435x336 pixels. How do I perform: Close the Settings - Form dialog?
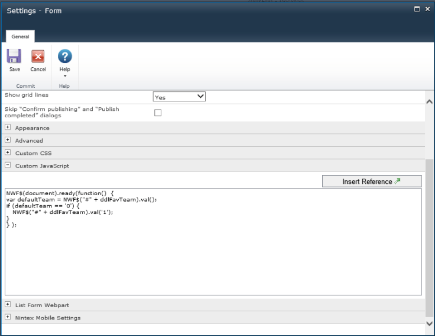(x=427, y=9)
